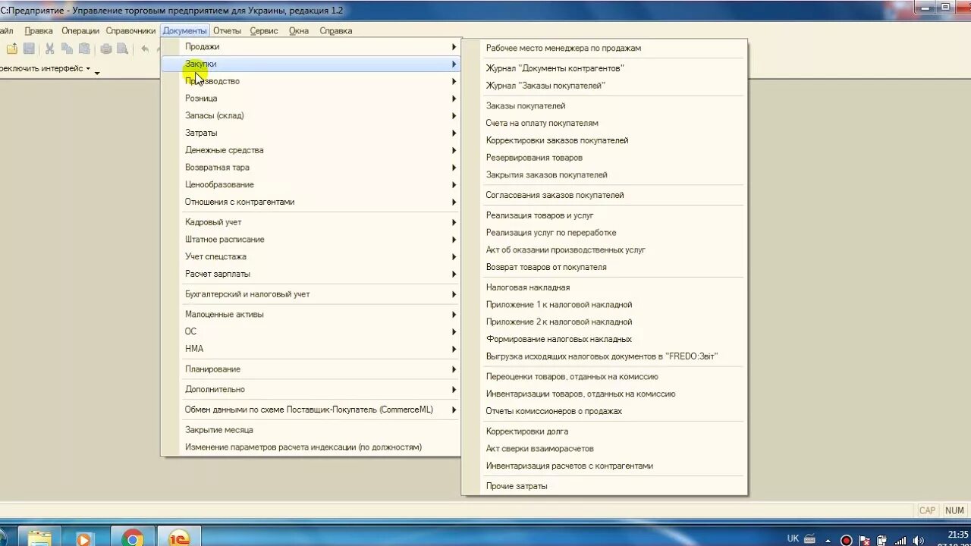Open Журнал "Документы контрагентов"
Viewport: 971px width, 546px height.
tap(605, 69)
